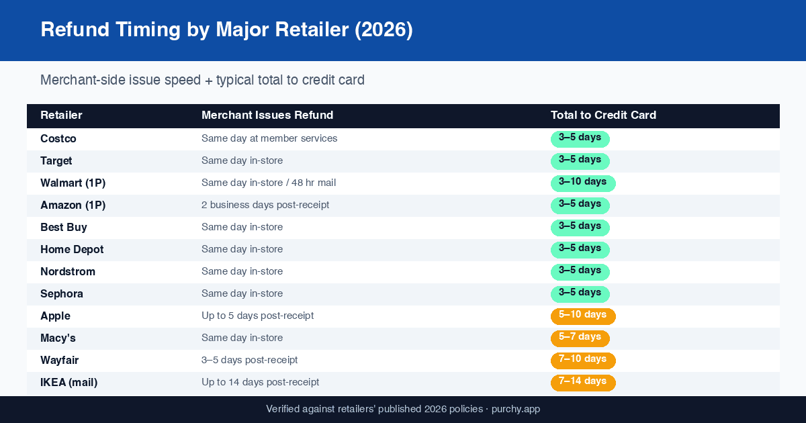Screen dimensions: 806x423
Task: Click Wayfair's orange 7–10 days badge
Action: coord(583,361)
